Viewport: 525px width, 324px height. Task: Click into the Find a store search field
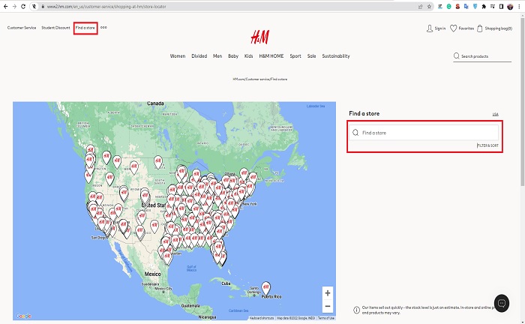[424, 133]
